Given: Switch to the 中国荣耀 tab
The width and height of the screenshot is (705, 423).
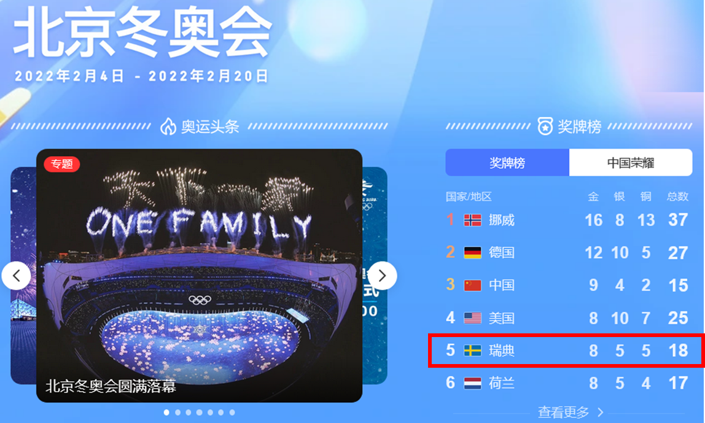Looking at the screenshot, I should (631, 163).
